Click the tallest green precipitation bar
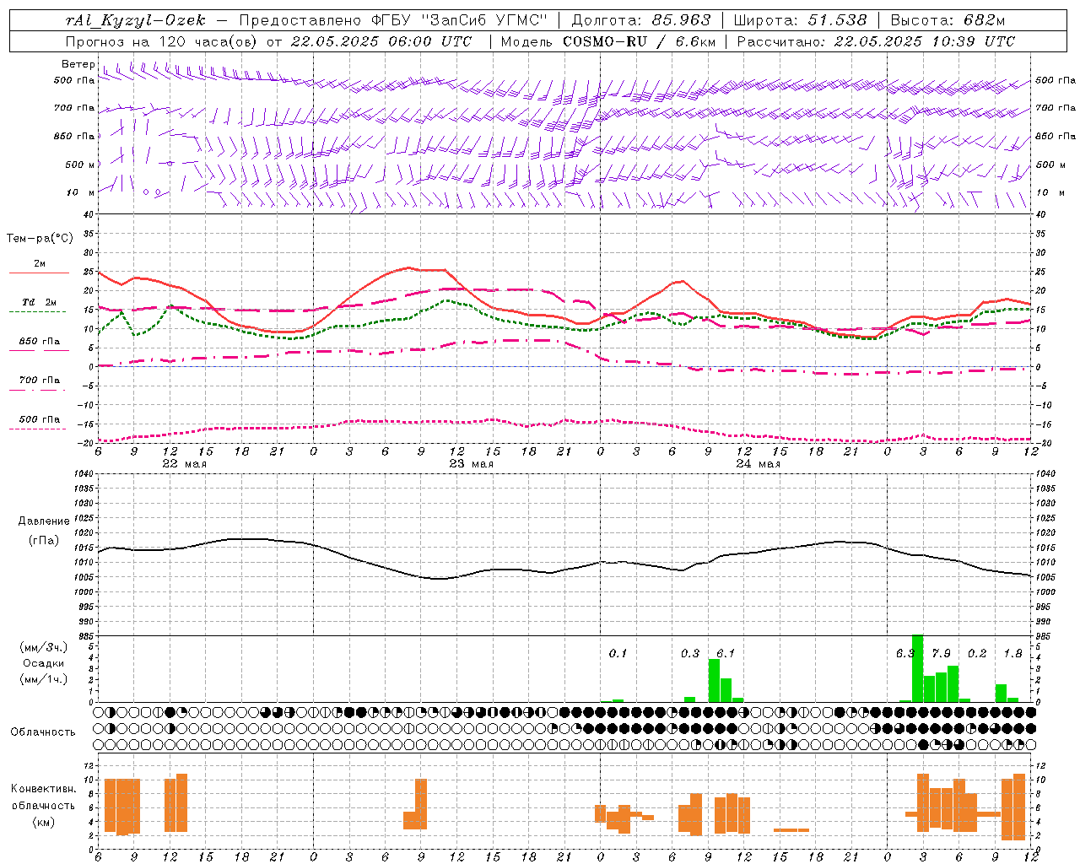This screenshot has width=1080, height=864. [917, 668]
